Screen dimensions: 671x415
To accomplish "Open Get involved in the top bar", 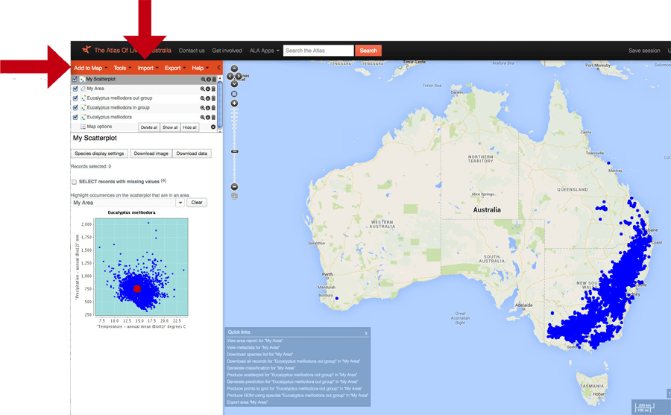I will tap(227, 51).
